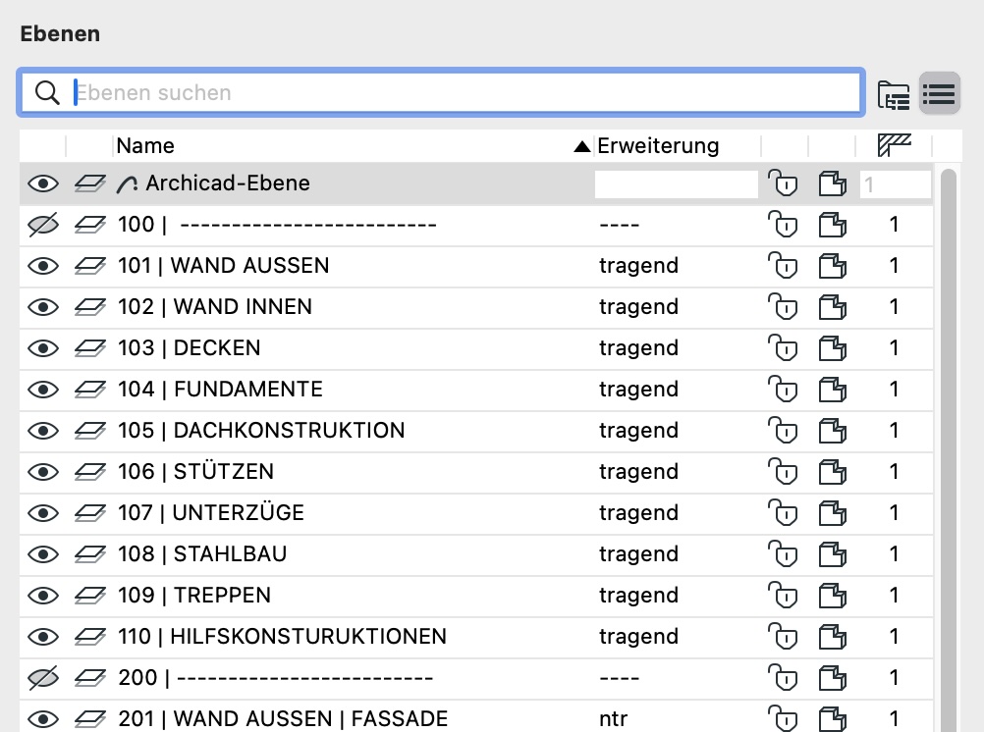984x732 pixels.
Task: Click wireframe icon for 110 | HILFSKONSTURUKTIONEN
Action: pyautogui.click(x=832, y=637)
